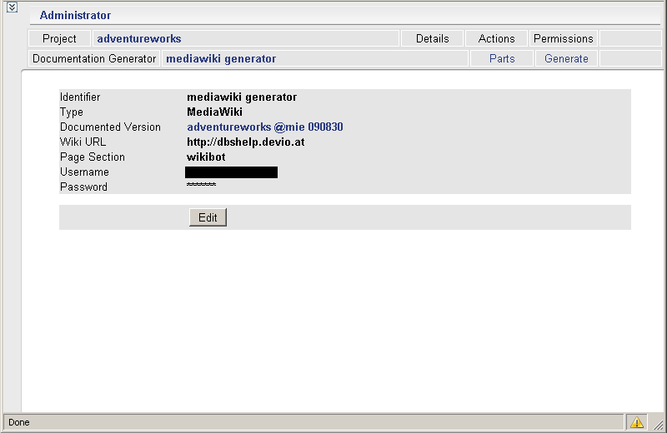The height and width of the screenshot is (433, 667).
Task: Click the Username label
Action: (84, 172)
